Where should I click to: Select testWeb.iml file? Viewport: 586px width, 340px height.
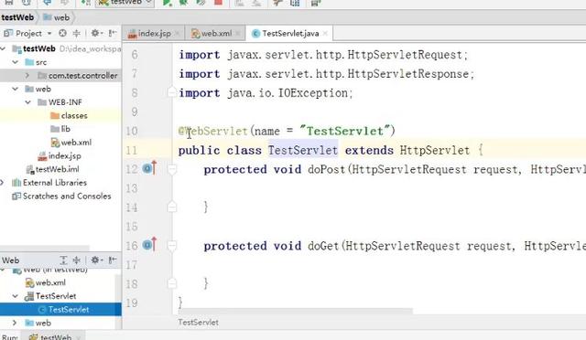pos(52,169)
